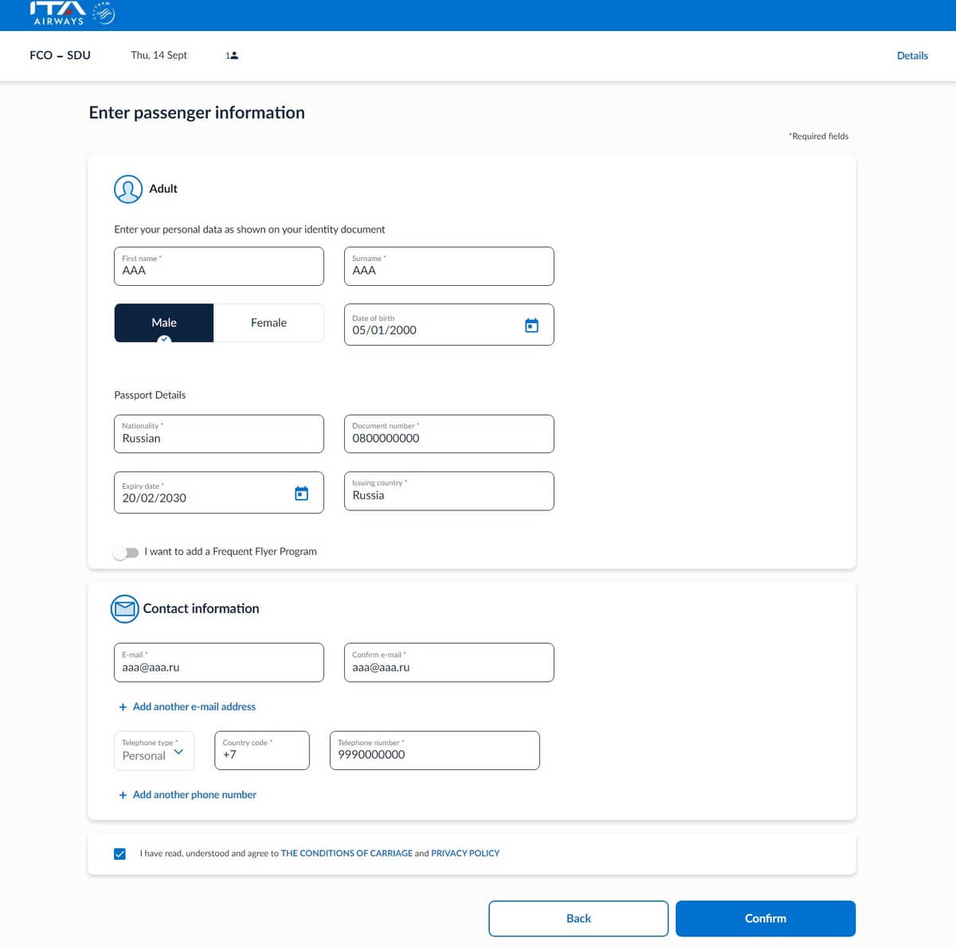Open the Issuing country field set to Russia
The image size is (956, 946).
click(449, 491)
